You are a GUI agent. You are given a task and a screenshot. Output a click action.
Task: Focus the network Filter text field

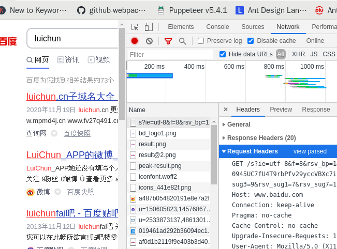pyautogui.click(x=171, y=54)
